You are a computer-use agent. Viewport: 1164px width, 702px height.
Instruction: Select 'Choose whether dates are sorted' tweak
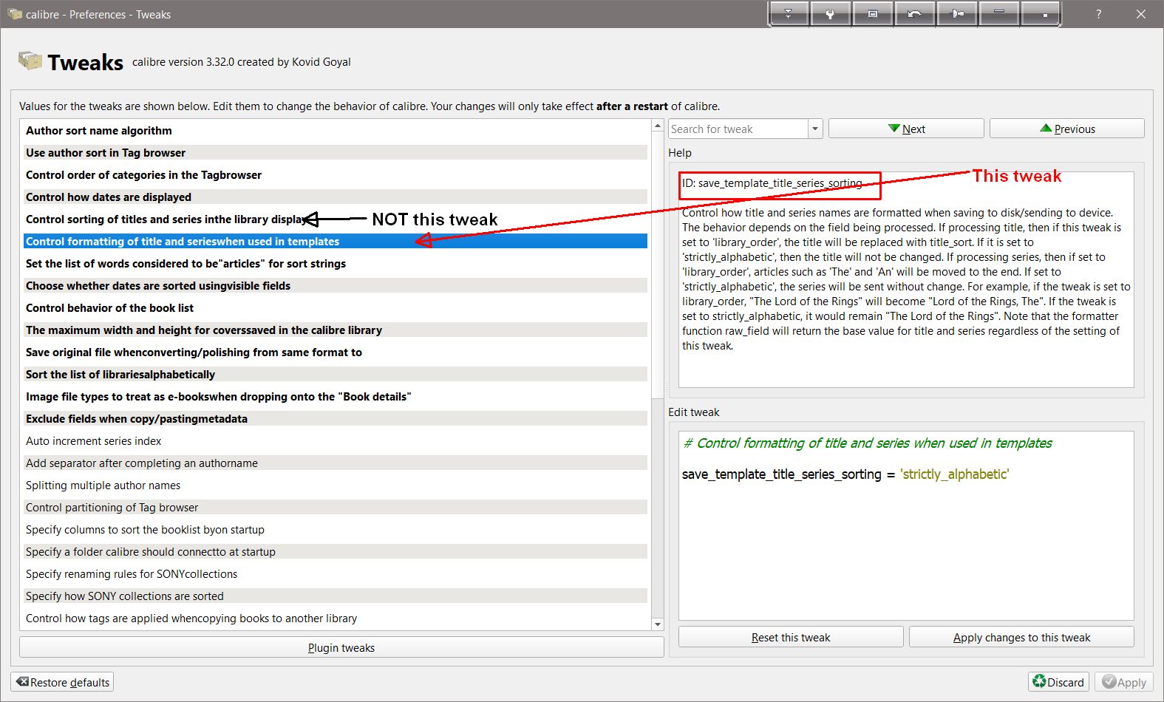coord(336,286)
